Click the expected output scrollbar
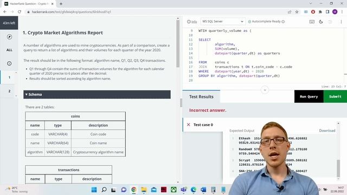This screenshot has height=195, width=347. 338,168
